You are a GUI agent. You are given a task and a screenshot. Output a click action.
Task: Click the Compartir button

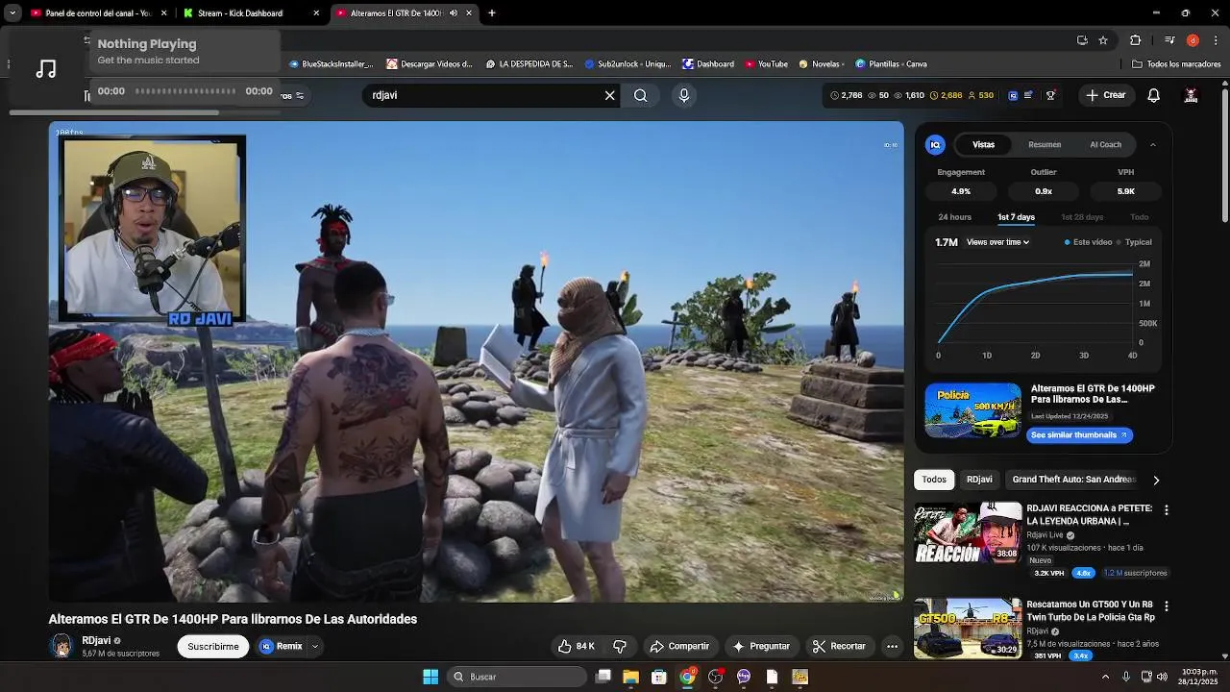click(x=678, y=646)
